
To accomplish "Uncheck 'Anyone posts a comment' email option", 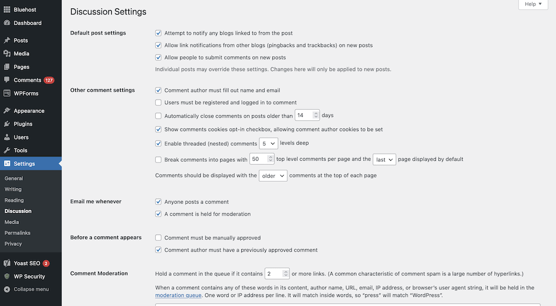I will [158, 202].
